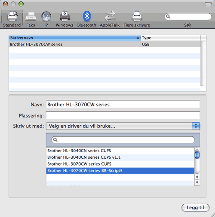Sort by the Type column header

(171, 38)
